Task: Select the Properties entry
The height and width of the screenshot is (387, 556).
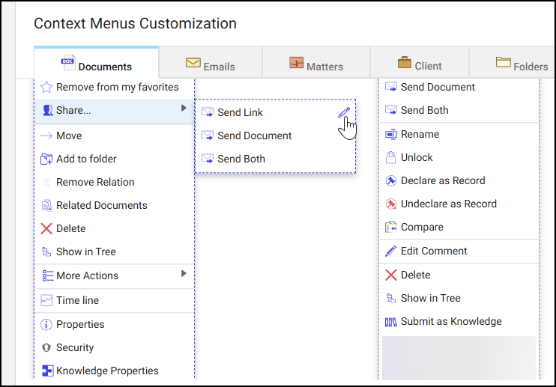Action: click(x=115, y=324)
